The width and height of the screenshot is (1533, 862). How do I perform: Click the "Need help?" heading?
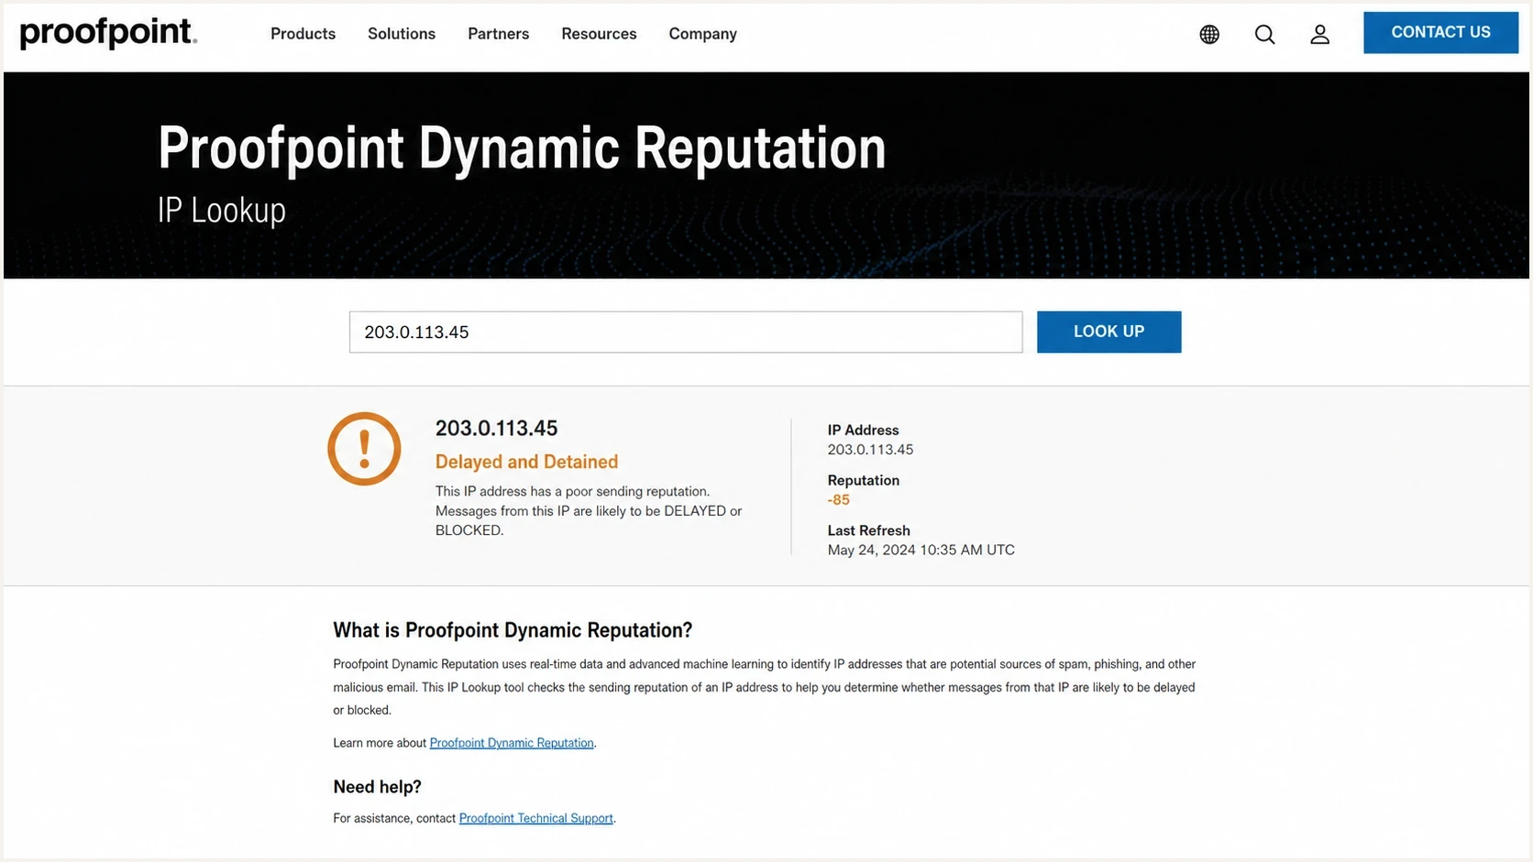point(377,786)
